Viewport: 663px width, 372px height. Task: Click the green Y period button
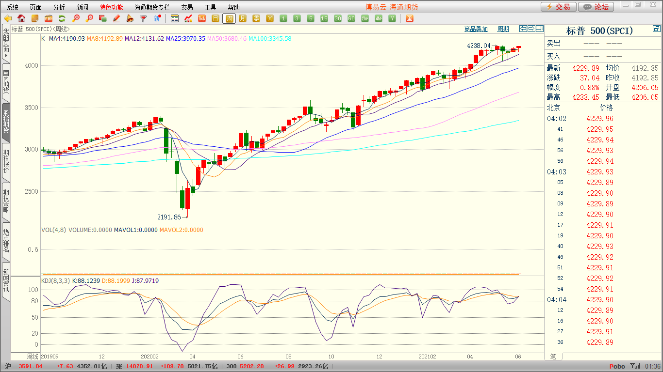click(392, 18)
